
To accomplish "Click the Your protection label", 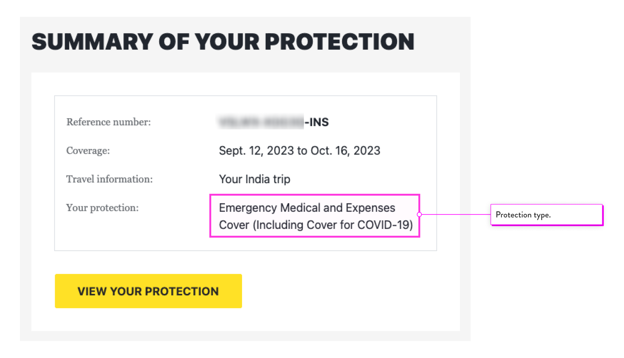I will 103,207.
